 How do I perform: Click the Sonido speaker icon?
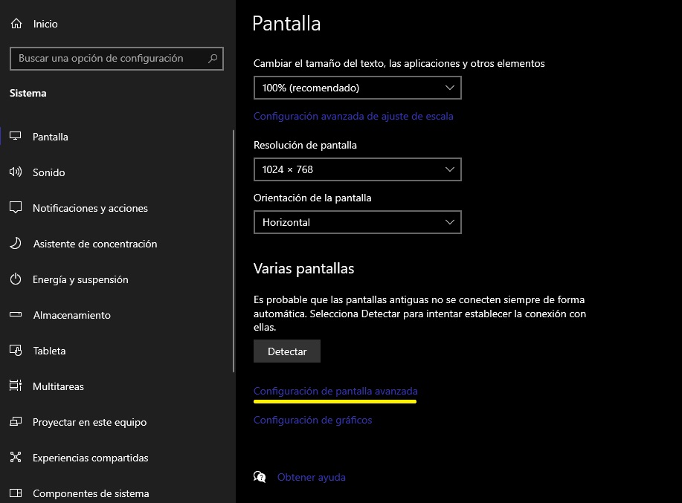pos(16,172)
